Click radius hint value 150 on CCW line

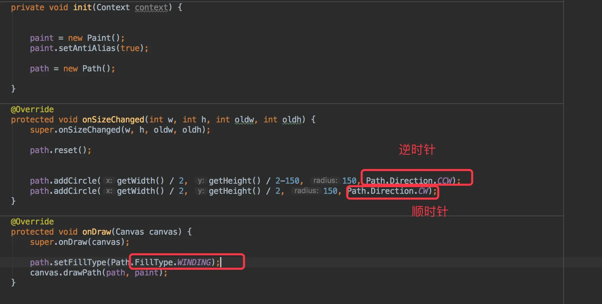tap(349, 181)
